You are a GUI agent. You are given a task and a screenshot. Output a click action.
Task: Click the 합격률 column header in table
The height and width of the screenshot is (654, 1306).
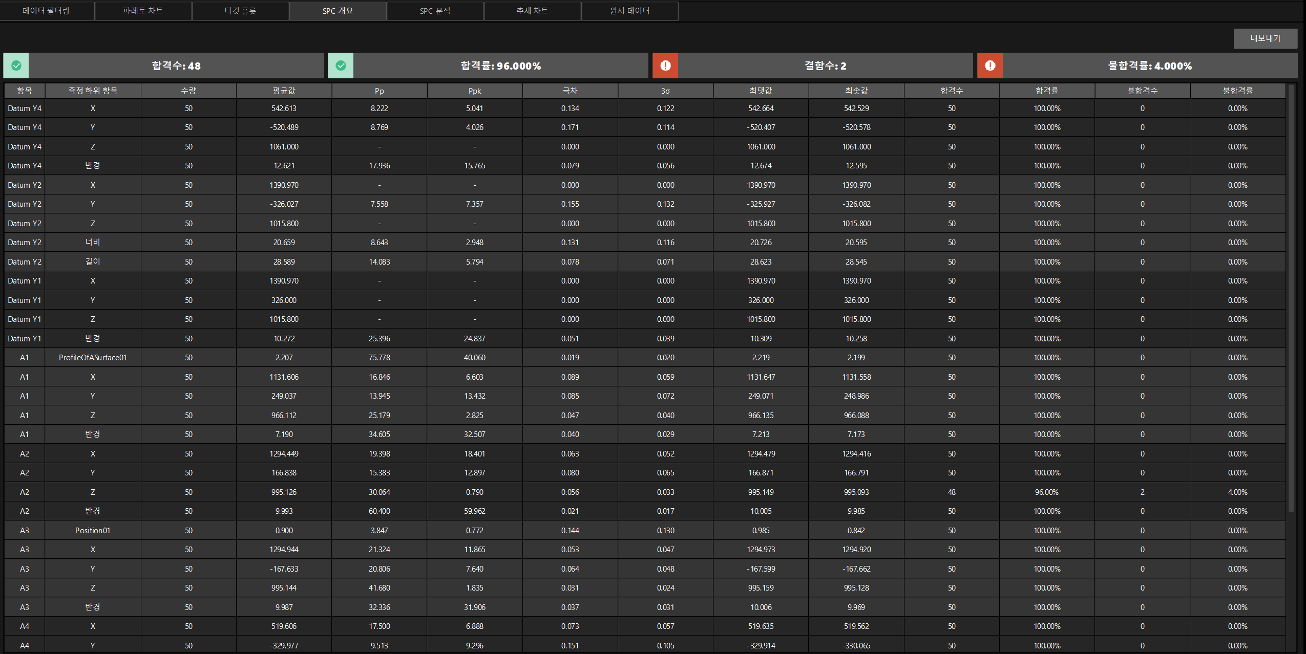(x=1047, y=91)
